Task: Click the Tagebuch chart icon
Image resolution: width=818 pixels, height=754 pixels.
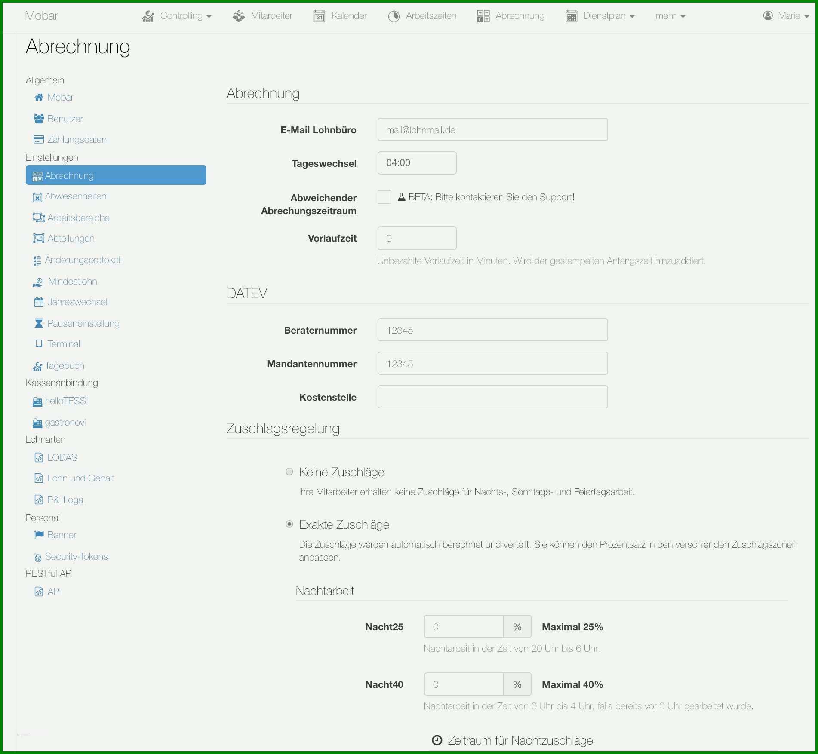Action: [37, 366]
